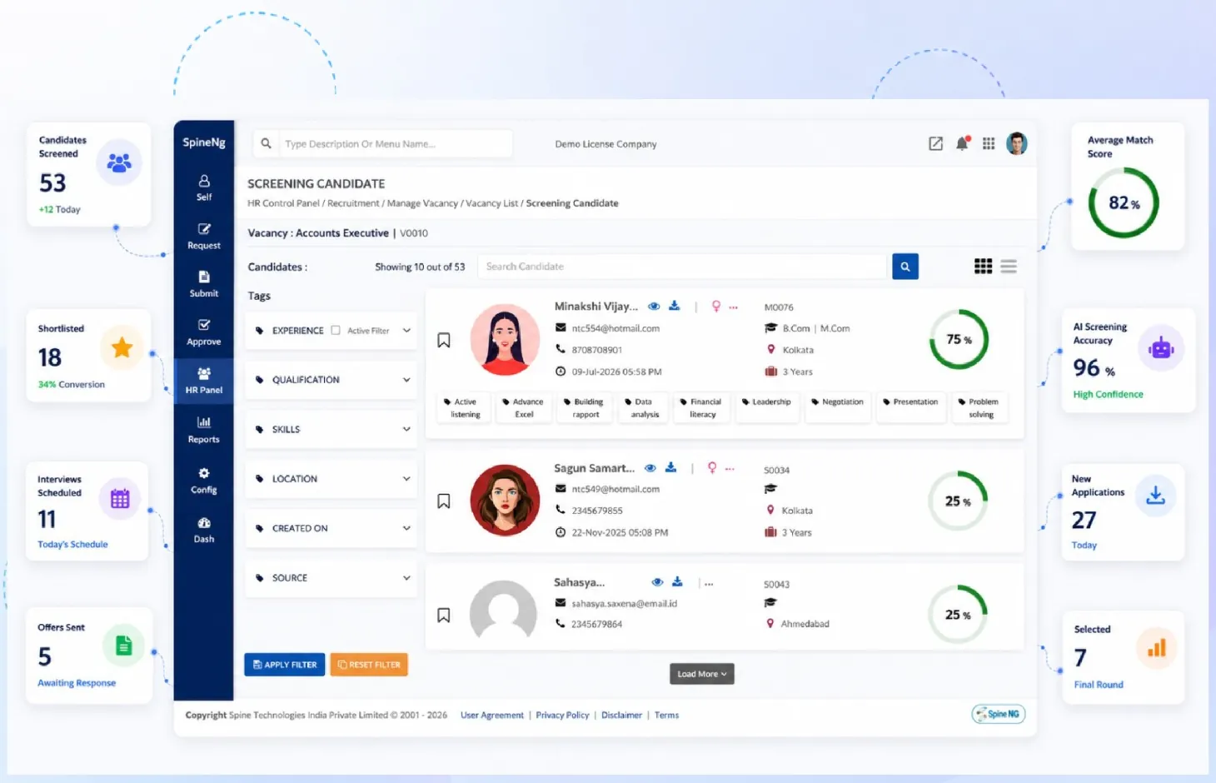The width and height of the screenshot is (1216, 783).
Task: Click the blue candidate search button
Action: coord(905,267)
